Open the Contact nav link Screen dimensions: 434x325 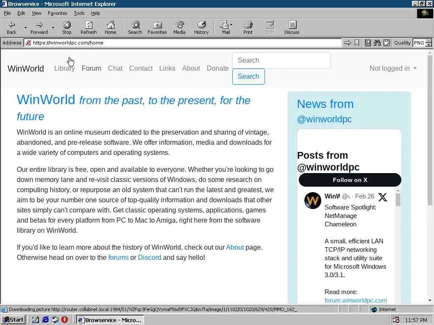click(x=141, y=68)
